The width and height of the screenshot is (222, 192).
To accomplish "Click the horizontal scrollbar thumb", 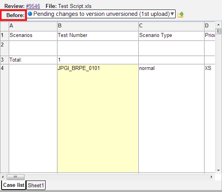I will coord(15,177).
